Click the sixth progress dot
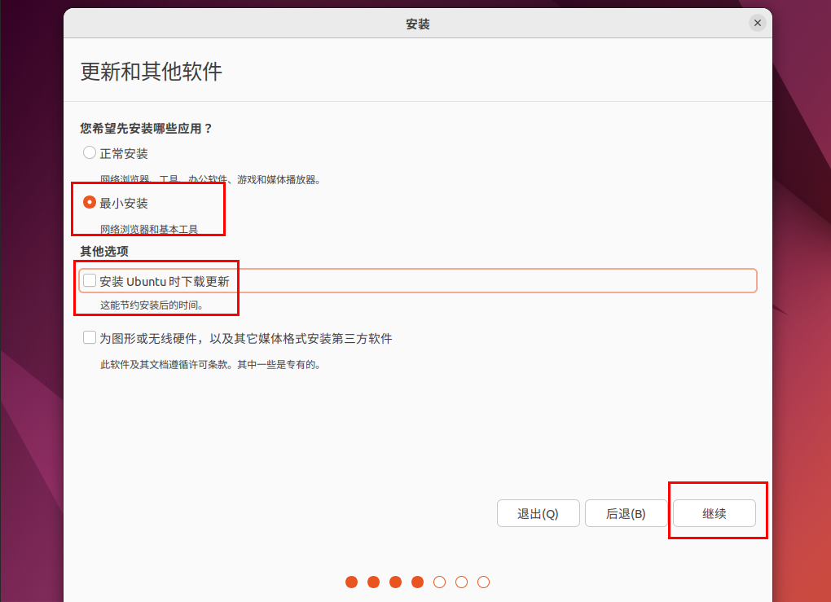Screen dimensions: 831x602 [x=462, y=582]
